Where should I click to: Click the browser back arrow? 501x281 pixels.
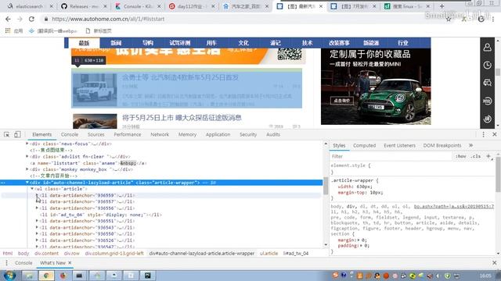click(x=8, y=19)
